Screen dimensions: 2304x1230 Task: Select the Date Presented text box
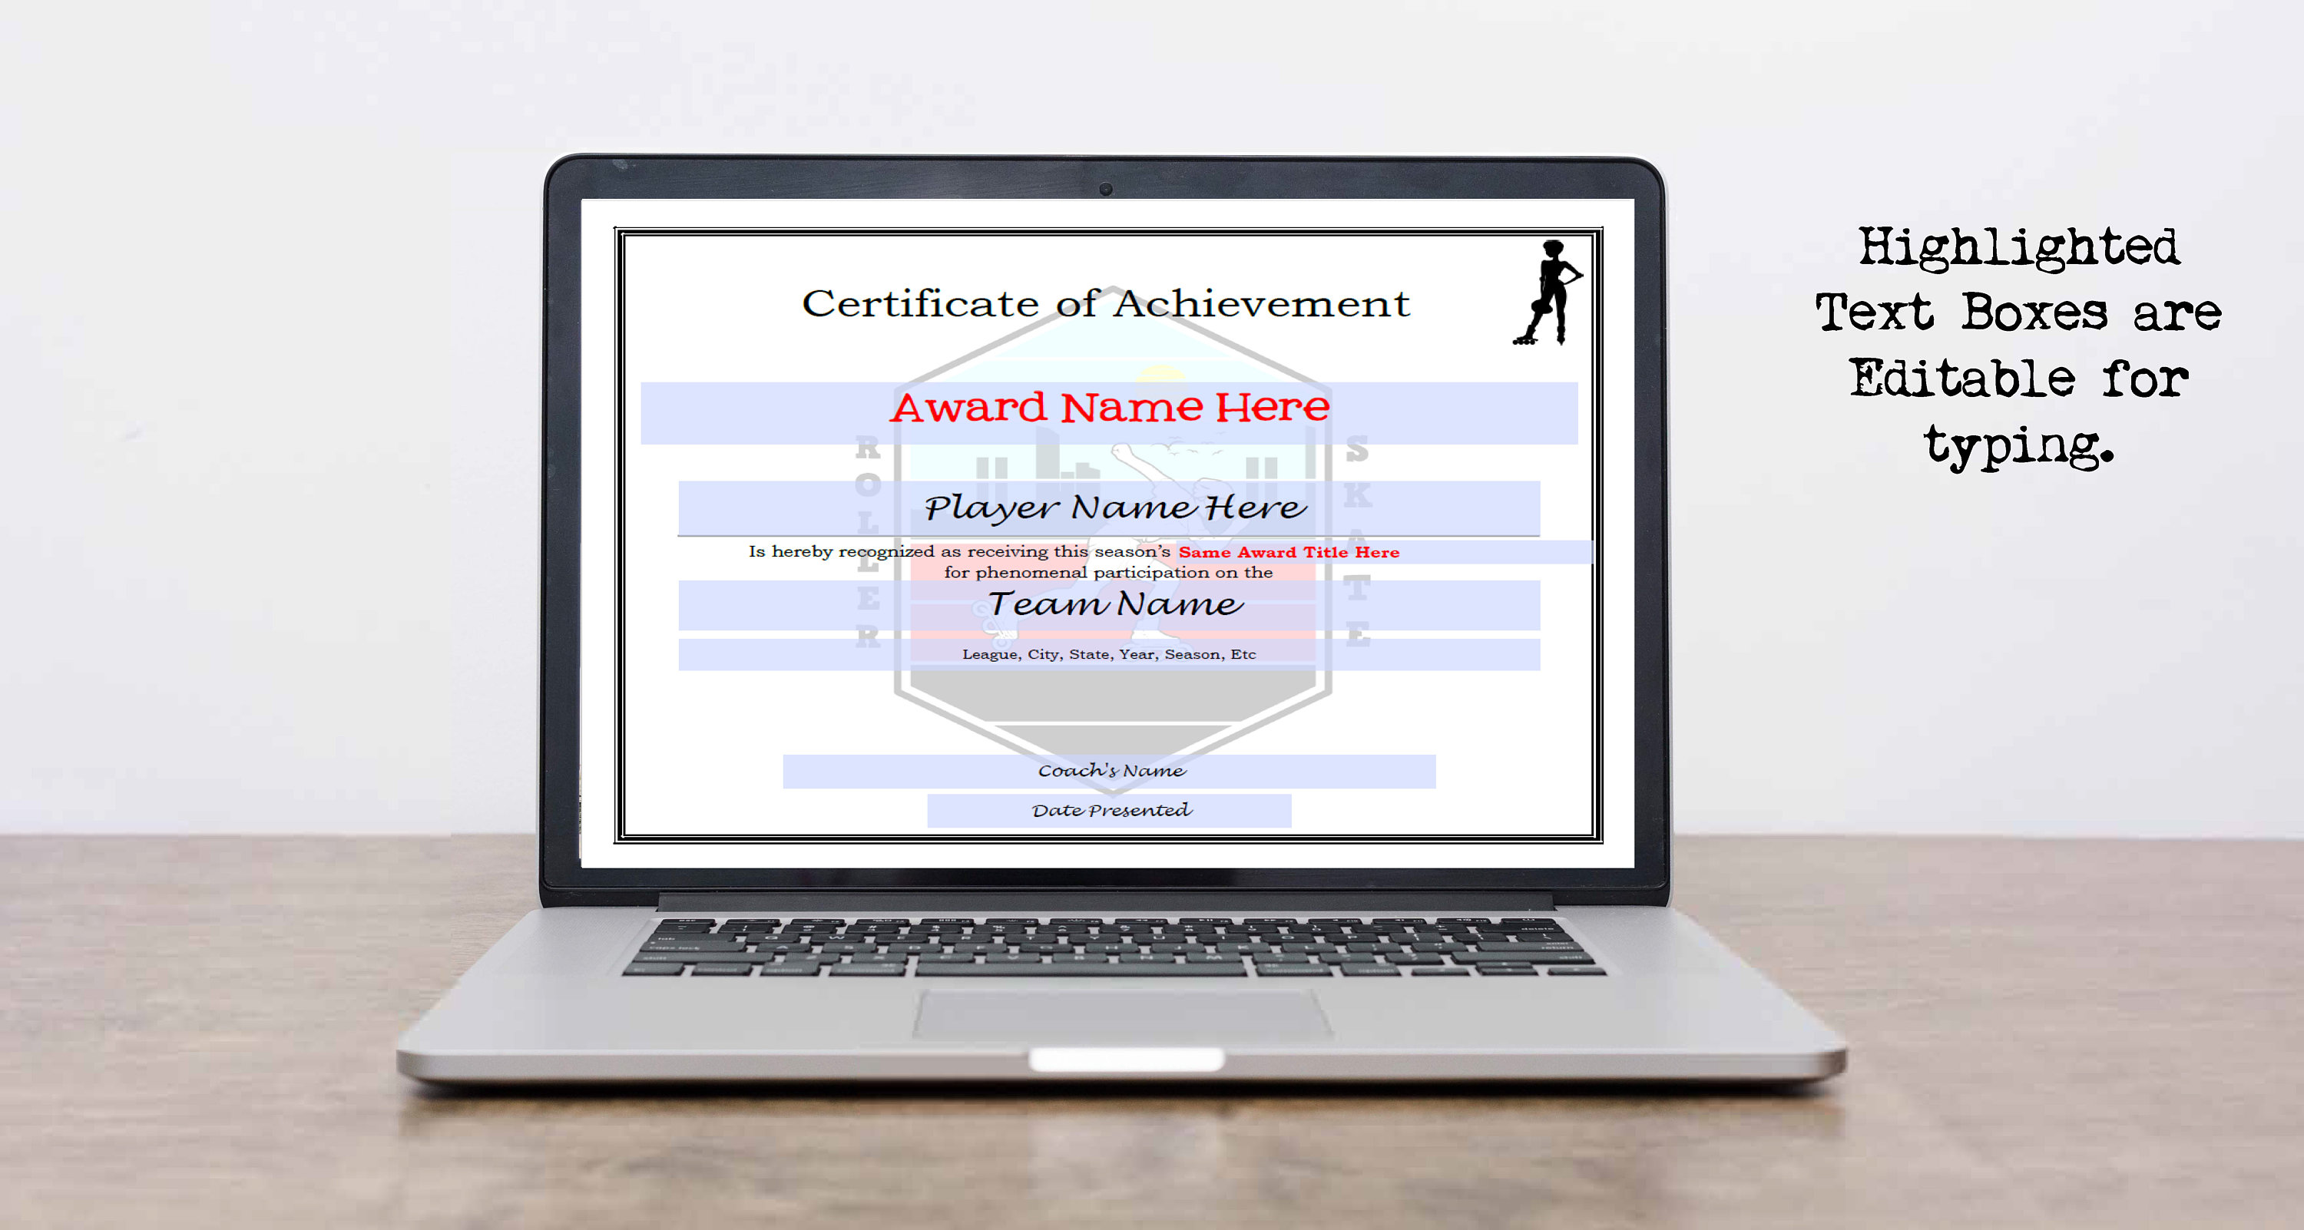[1112, 810]
